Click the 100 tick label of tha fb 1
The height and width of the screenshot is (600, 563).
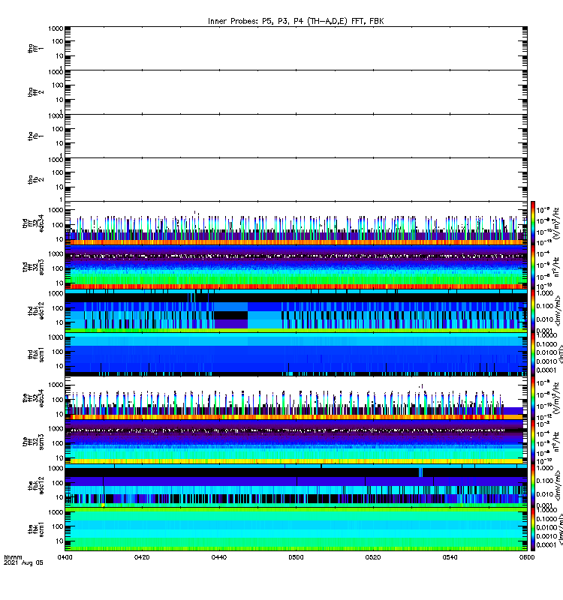[x=58, y=129]
